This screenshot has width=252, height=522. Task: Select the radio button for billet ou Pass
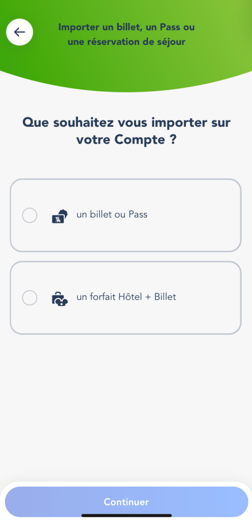[x=30, y=216]
